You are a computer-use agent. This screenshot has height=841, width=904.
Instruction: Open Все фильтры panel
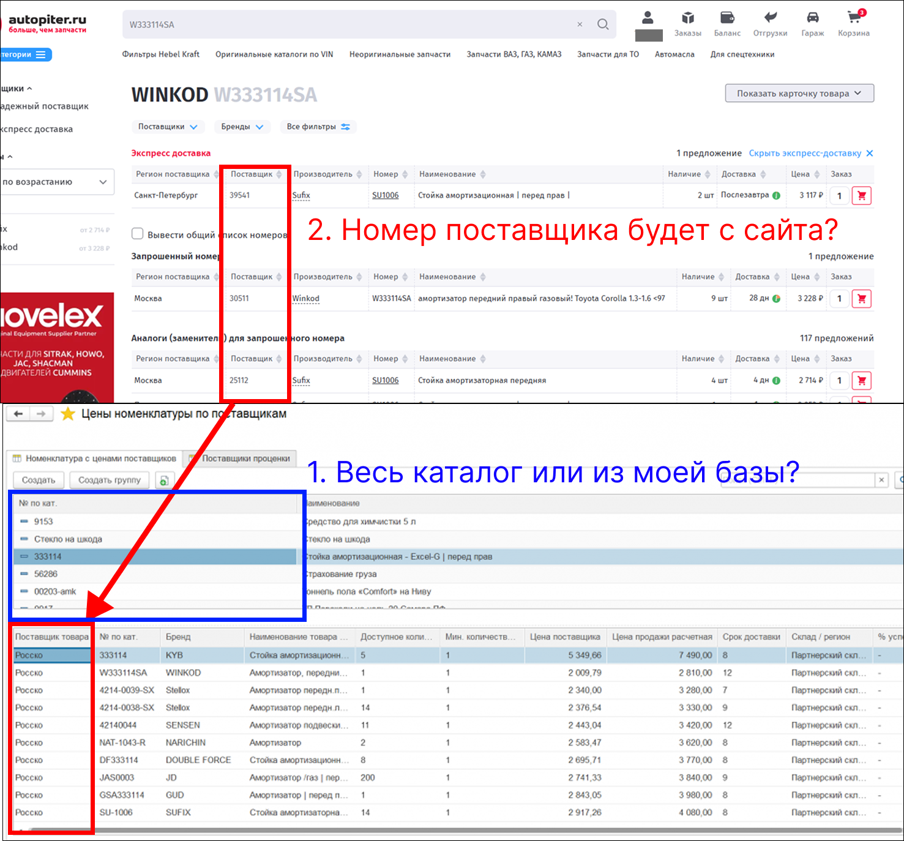click(318, 127)
